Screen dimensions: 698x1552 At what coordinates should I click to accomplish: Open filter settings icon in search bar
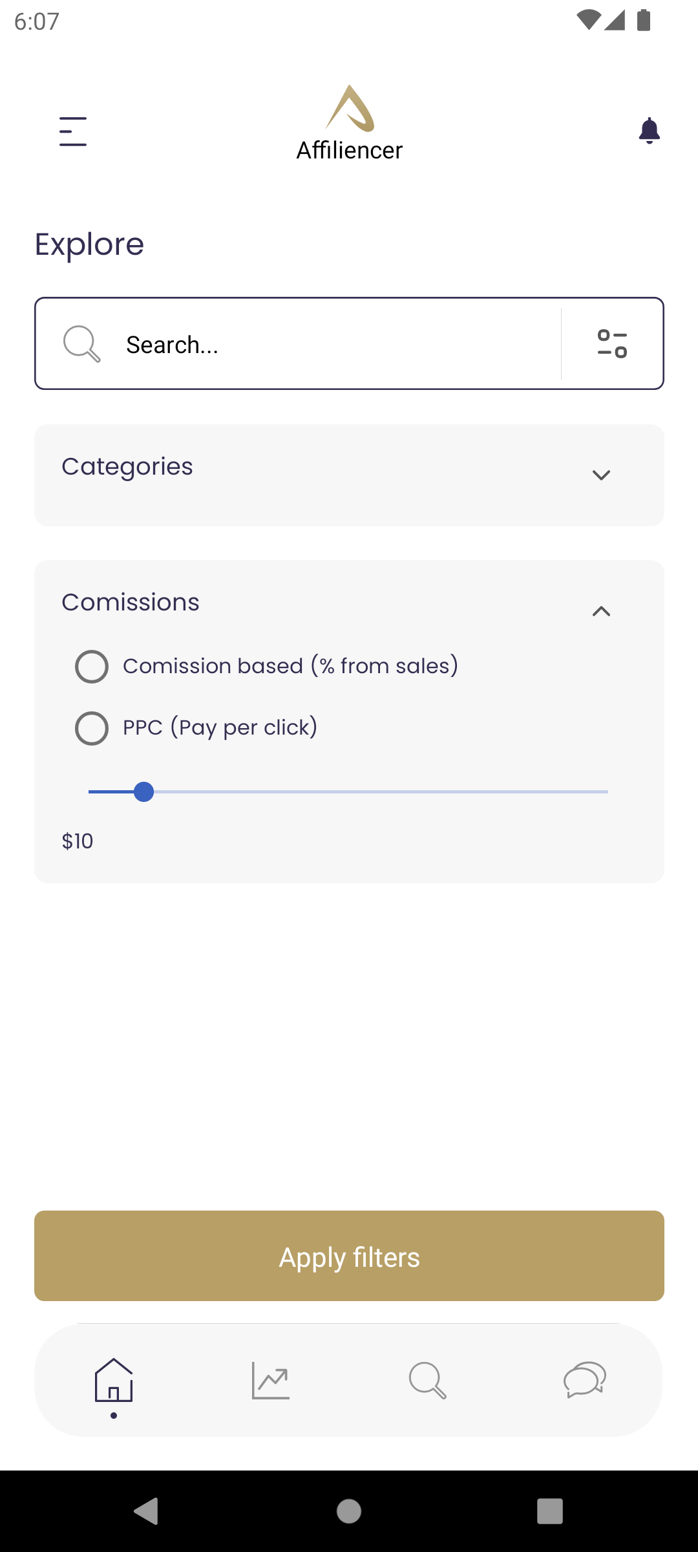(x=612, y=343)
